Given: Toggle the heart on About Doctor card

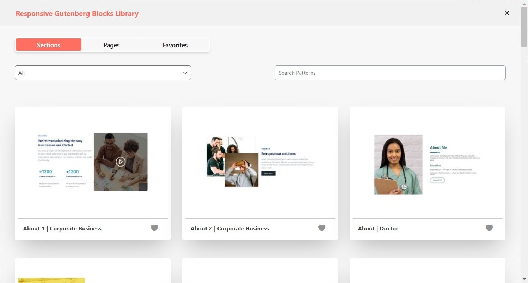Looking at the screenshot, I should (x=489, y=228).
